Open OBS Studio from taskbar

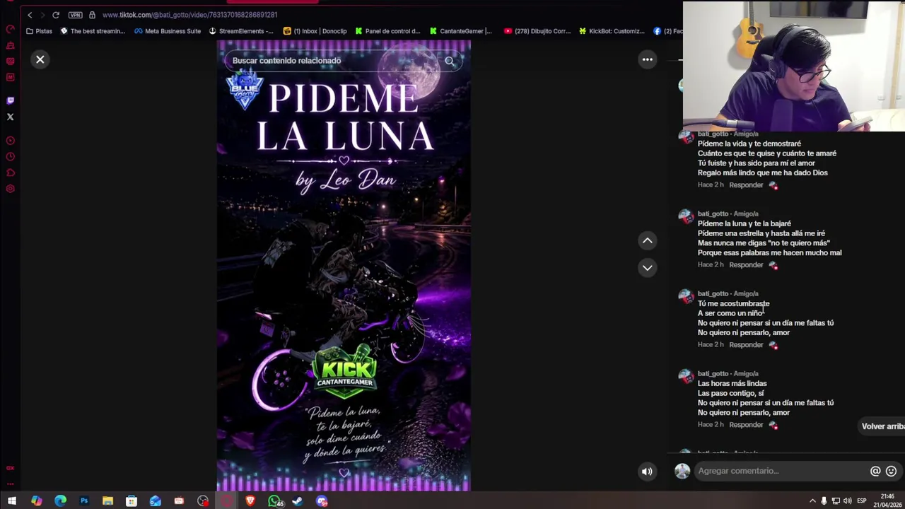[203, 501]
